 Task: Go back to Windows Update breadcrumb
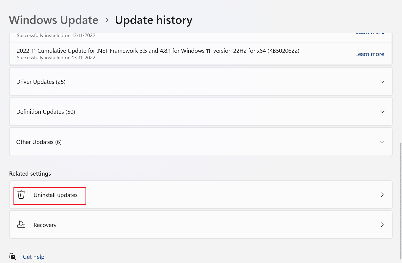point(54,20)
